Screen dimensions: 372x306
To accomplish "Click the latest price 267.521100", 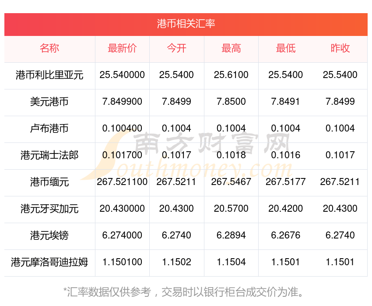I will pyautogui.click(x=122, y=182).
